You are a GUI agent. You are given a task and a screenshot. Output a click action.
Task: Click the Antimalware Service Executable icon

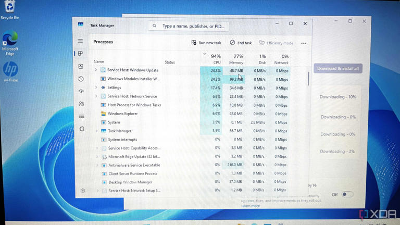(x=104, y=165)
